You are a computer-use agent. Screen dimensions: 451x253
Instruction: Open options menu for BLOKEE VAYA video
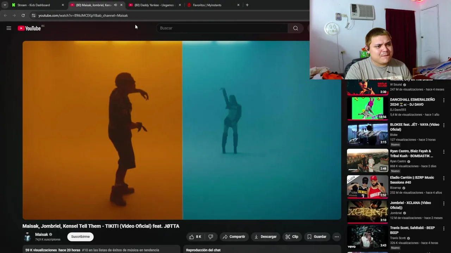[444, 125]
